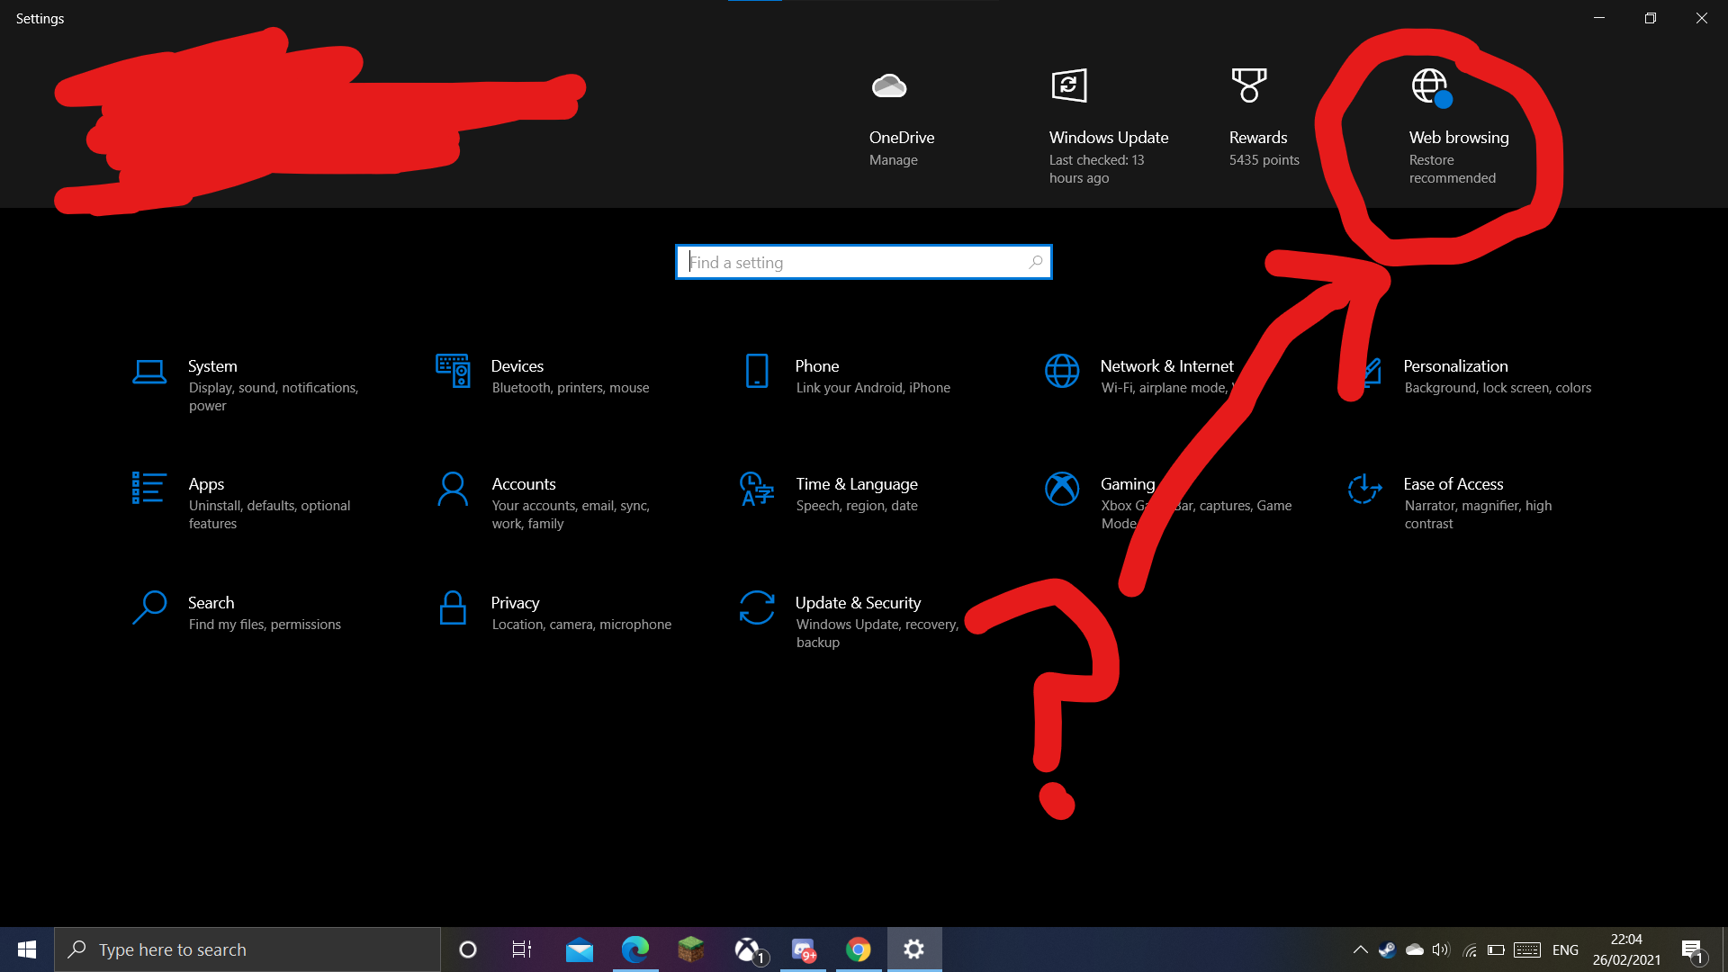Open the OneDrive cloud icon
The width and height of the screenshot is (1728, 972).
889,86
